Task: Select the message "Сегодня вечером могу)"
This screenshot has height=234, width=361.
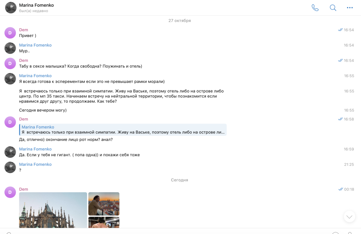Action: coord(43,110)
